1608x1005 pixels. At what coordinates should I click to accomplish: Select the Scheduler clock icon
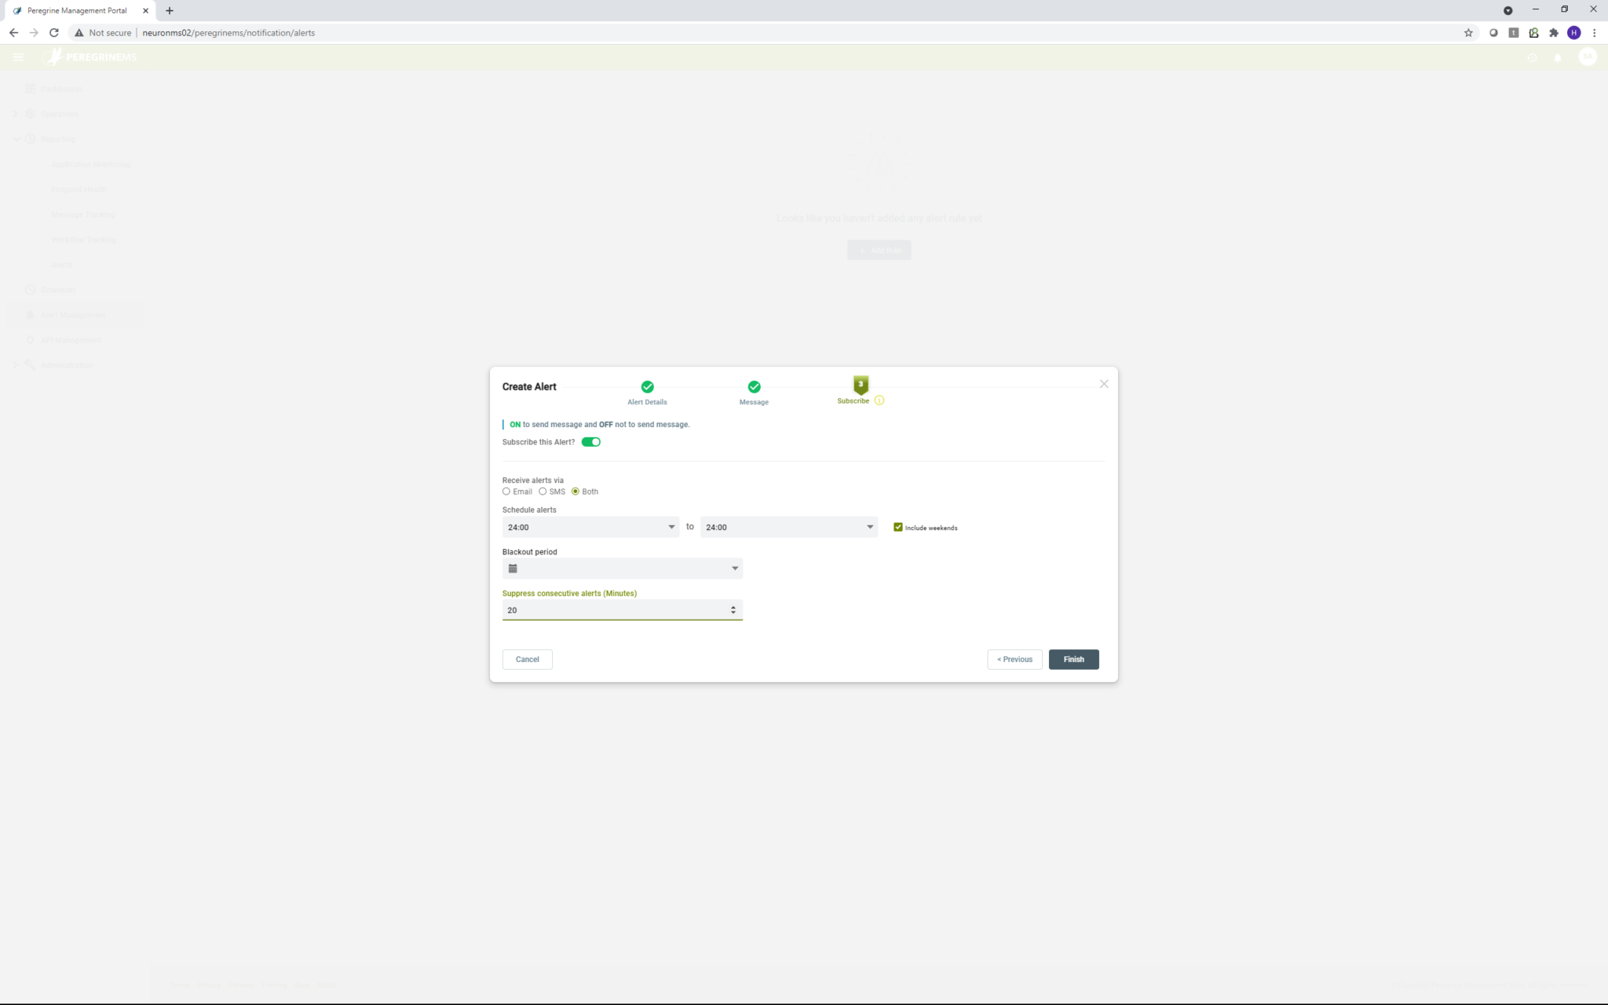(x=29, y=289)
